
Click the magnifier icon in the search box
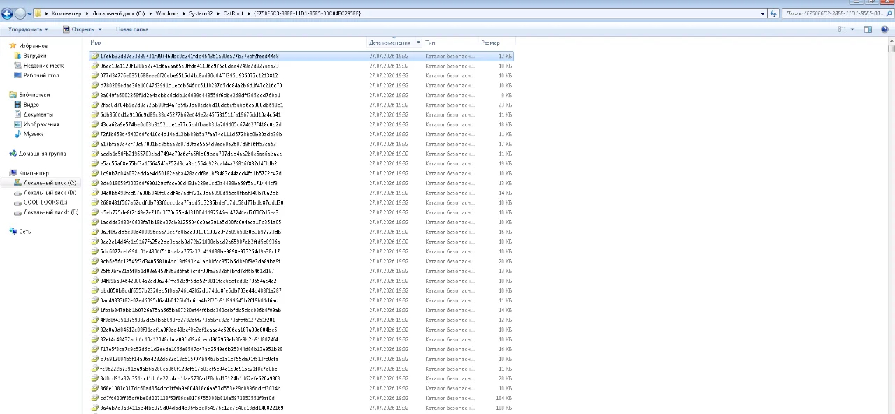[889, 13]
